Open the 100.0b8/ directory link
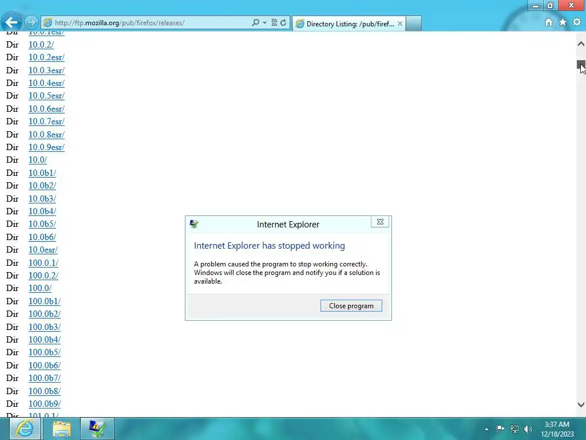The height and width of the screenshot is (440, 586). [45, 391]
